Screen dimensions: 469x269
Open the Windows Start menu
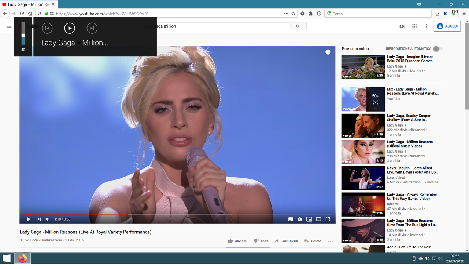(x=7, y=258)
